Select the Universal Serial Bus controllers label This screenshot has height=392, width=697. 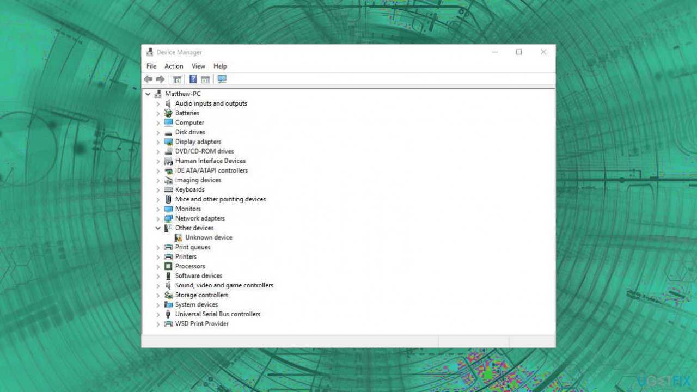(218, 314)
